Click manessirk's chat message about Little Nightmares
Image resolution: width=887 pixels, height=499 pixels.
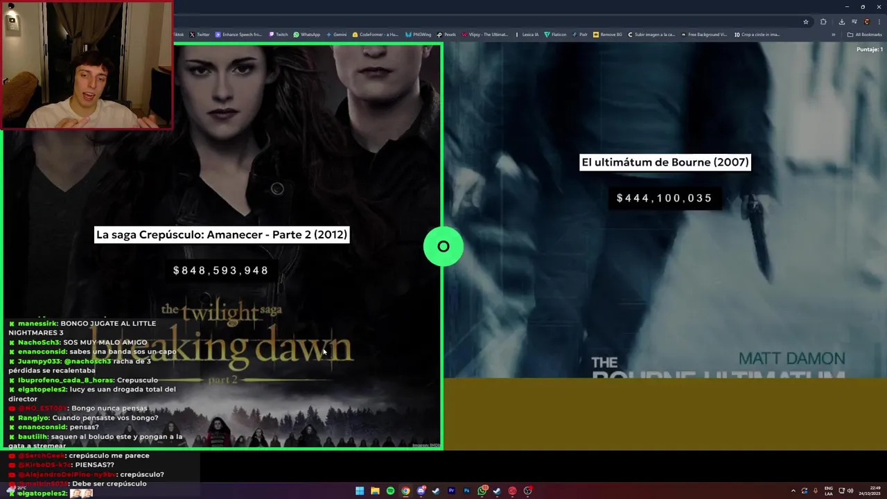pyautogui.click(x=82, y=328)
